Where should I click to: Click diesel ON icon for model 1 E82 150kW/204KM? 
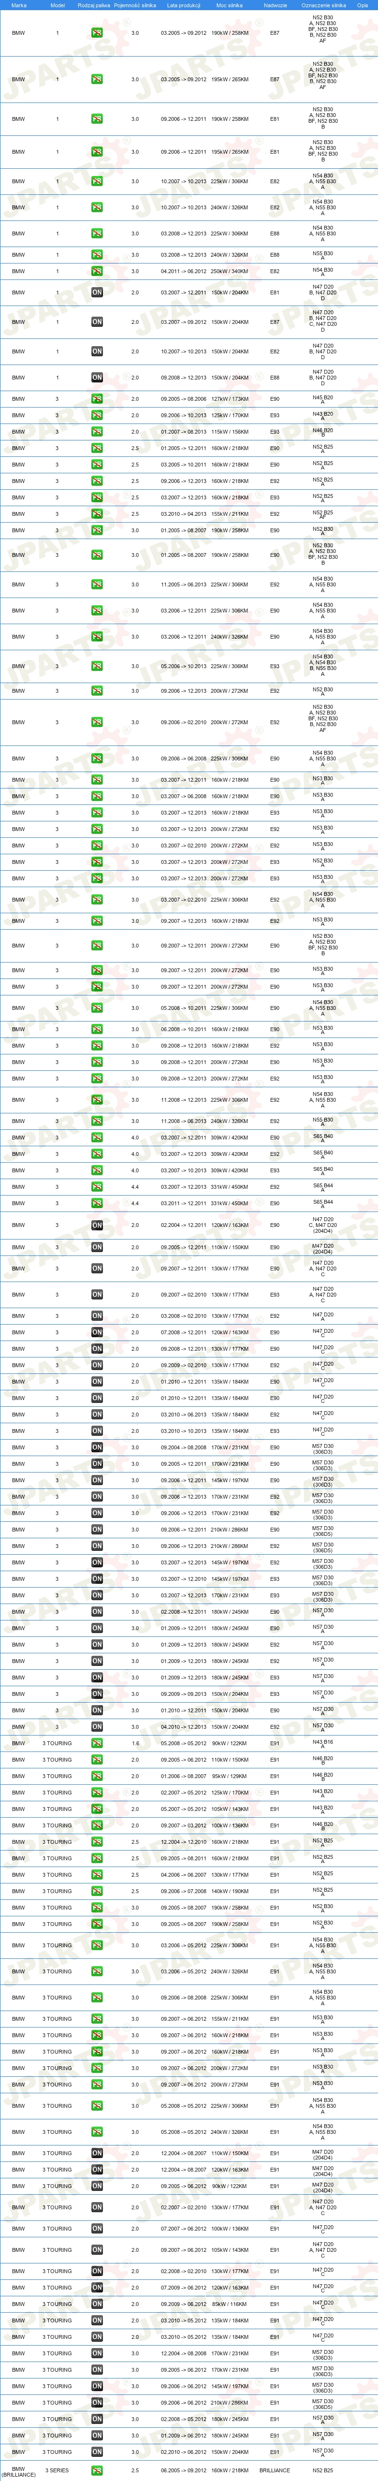[97, 351]
